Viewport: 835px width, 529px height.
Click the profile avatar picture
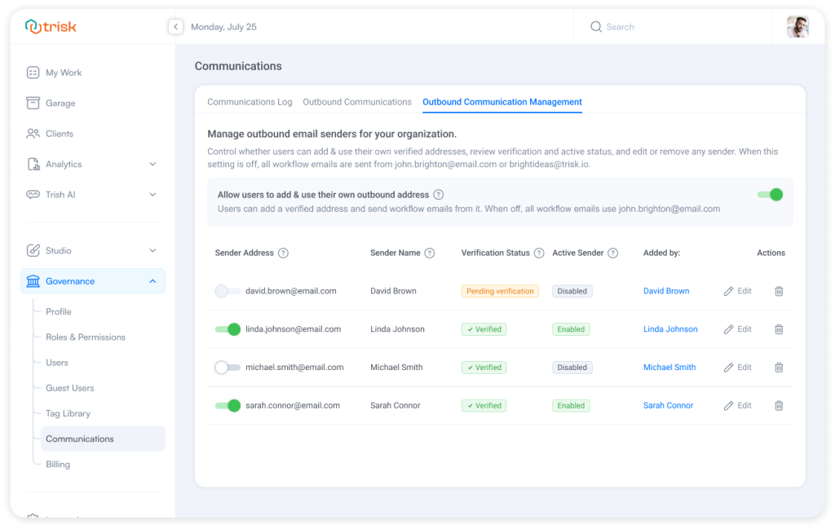tap(798, 26)
